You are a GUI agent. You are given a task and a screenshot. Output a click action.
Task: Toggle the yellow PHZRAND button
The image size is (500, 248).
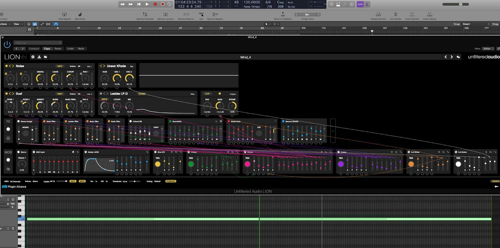171,181
